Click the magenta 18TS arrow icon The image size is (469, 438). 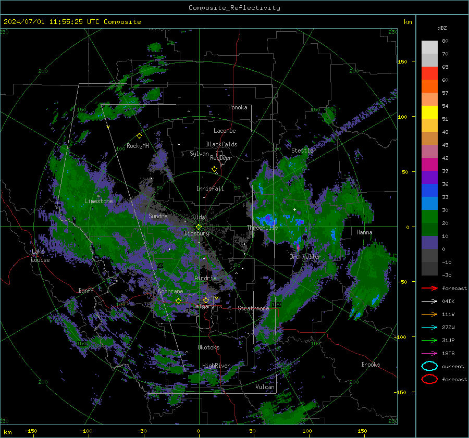pos(429,354)
